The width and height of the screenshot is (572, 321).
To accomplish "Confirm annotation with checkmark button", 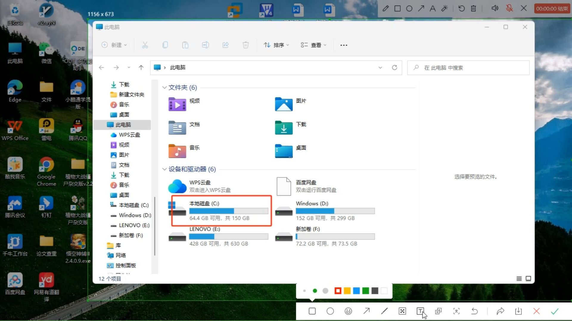I will click(555, 311).
